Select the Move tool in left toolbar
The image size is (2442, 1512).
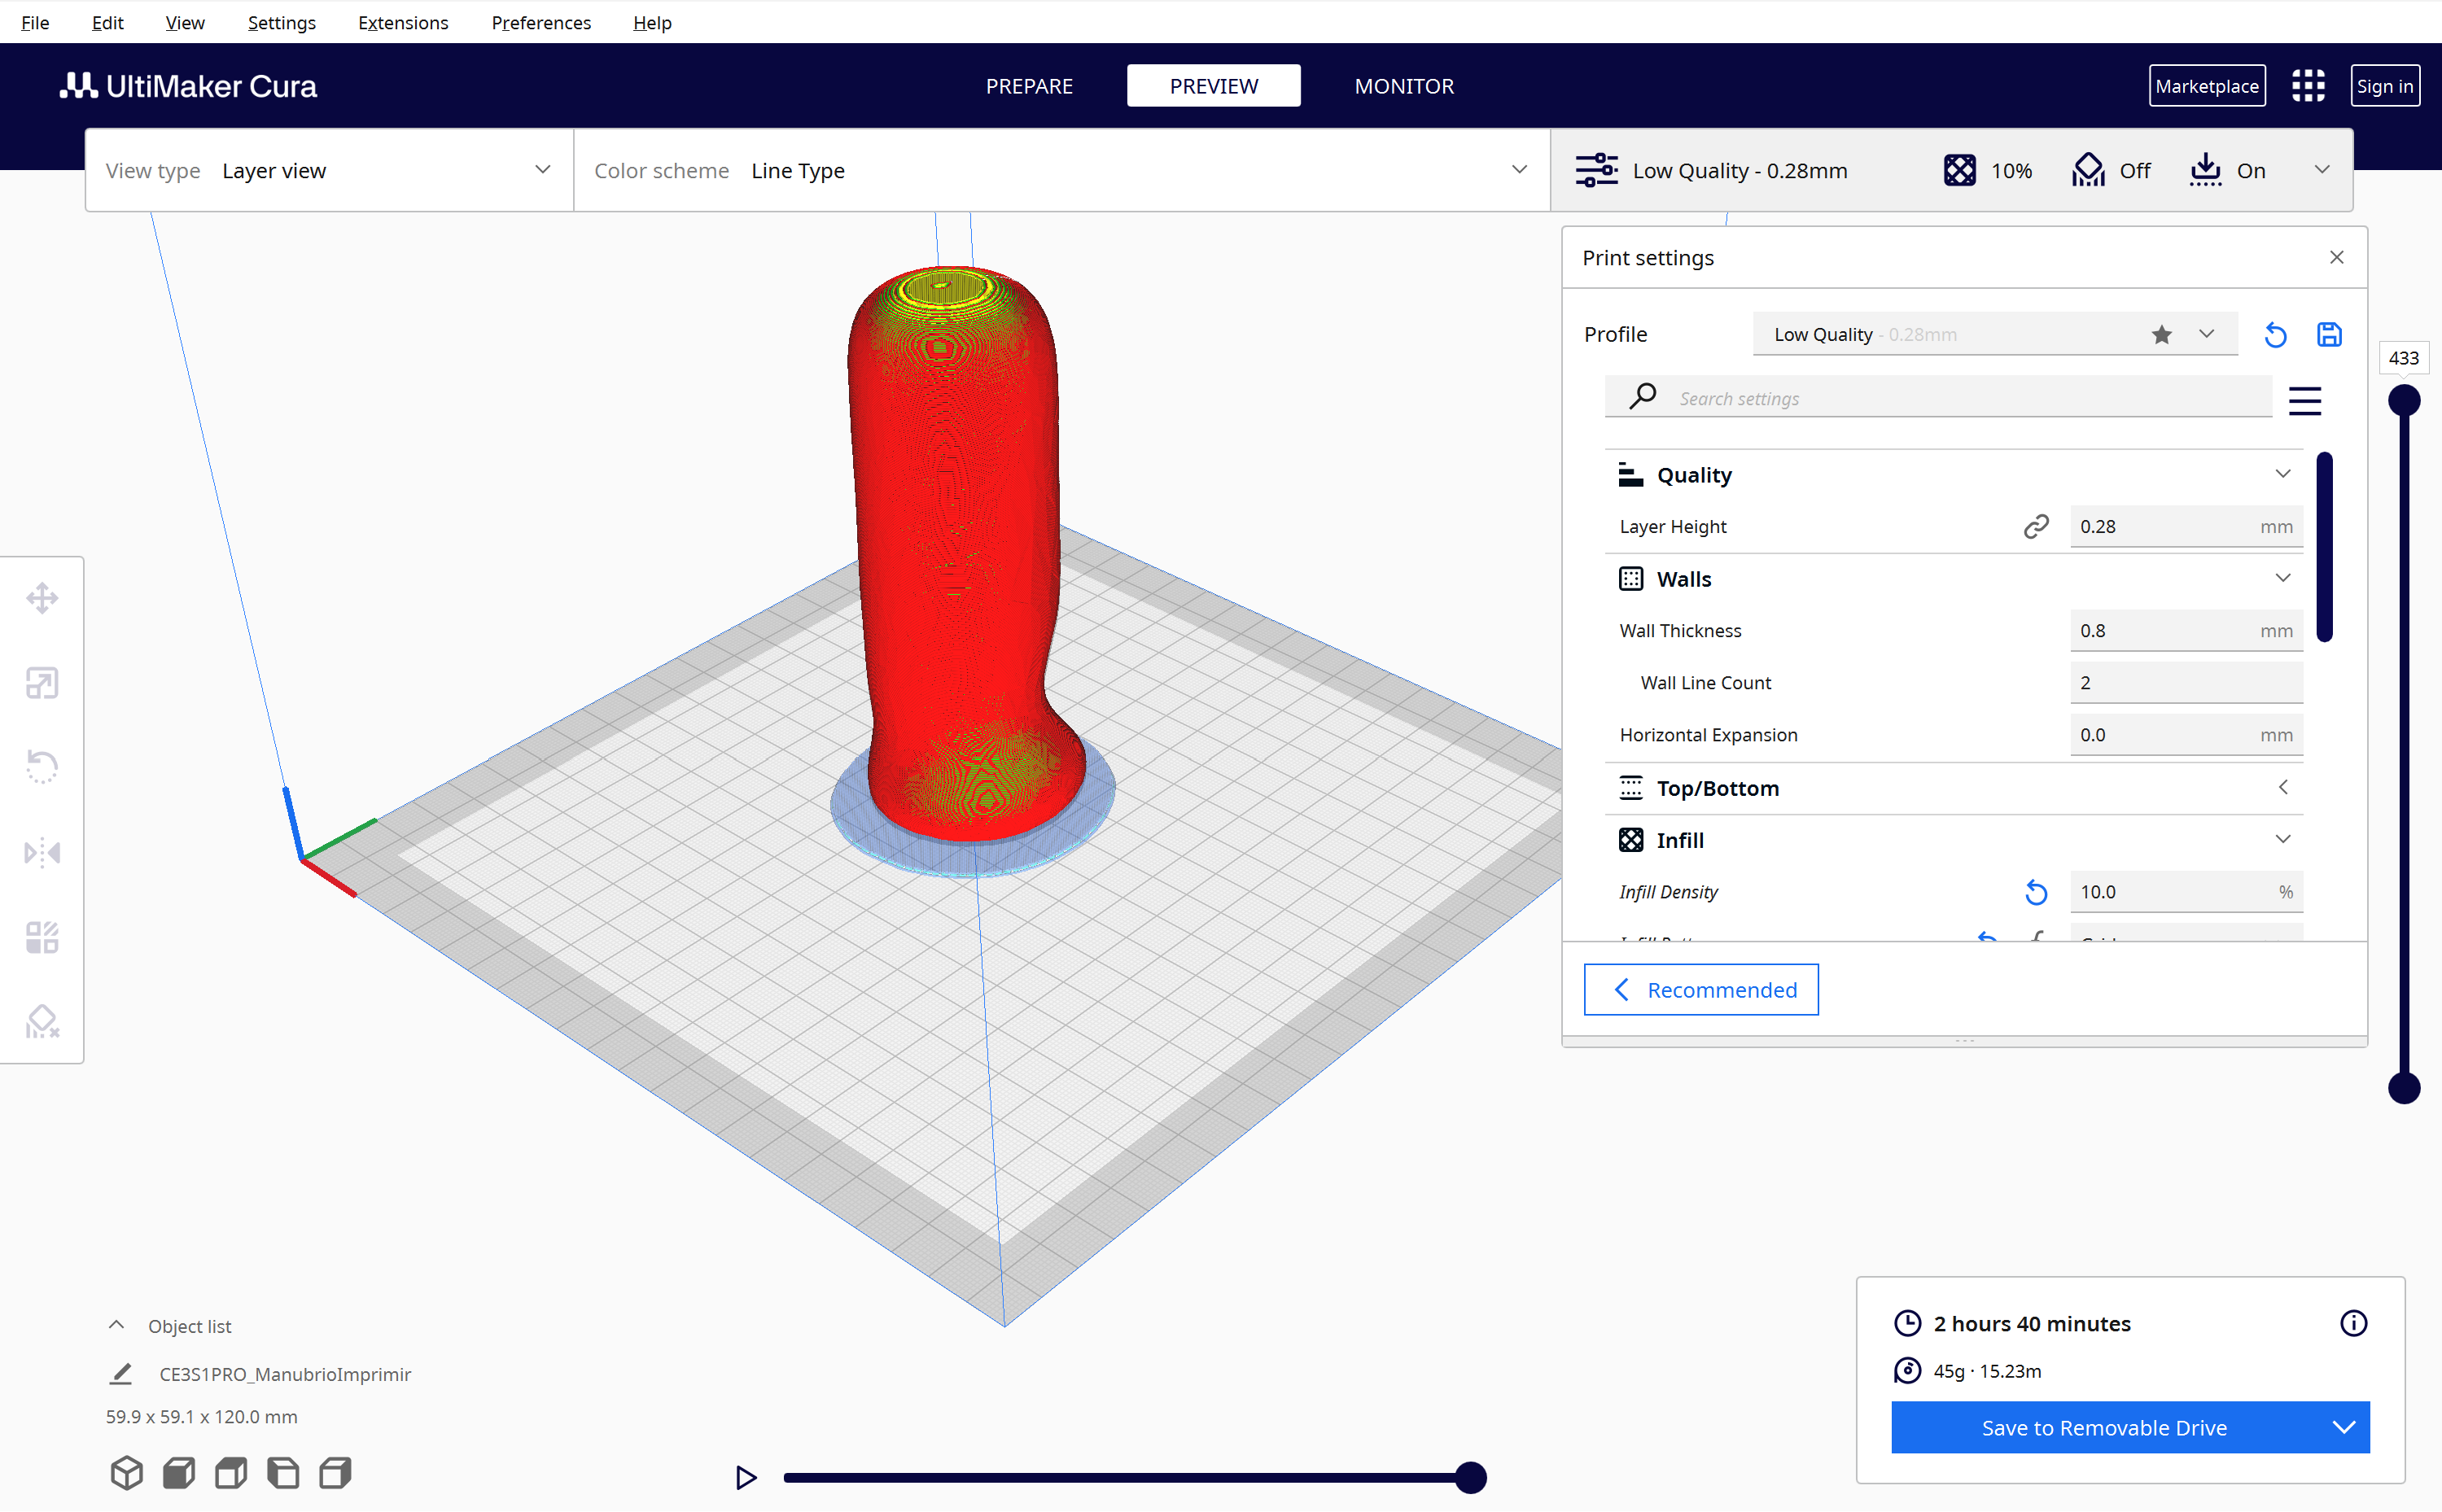tap(42, 598)
